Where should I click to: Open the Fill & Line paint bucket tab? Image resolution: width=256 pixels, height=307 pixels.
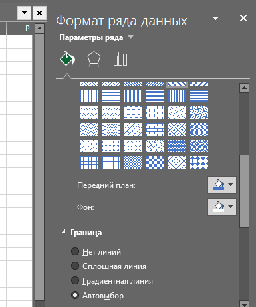67,59
